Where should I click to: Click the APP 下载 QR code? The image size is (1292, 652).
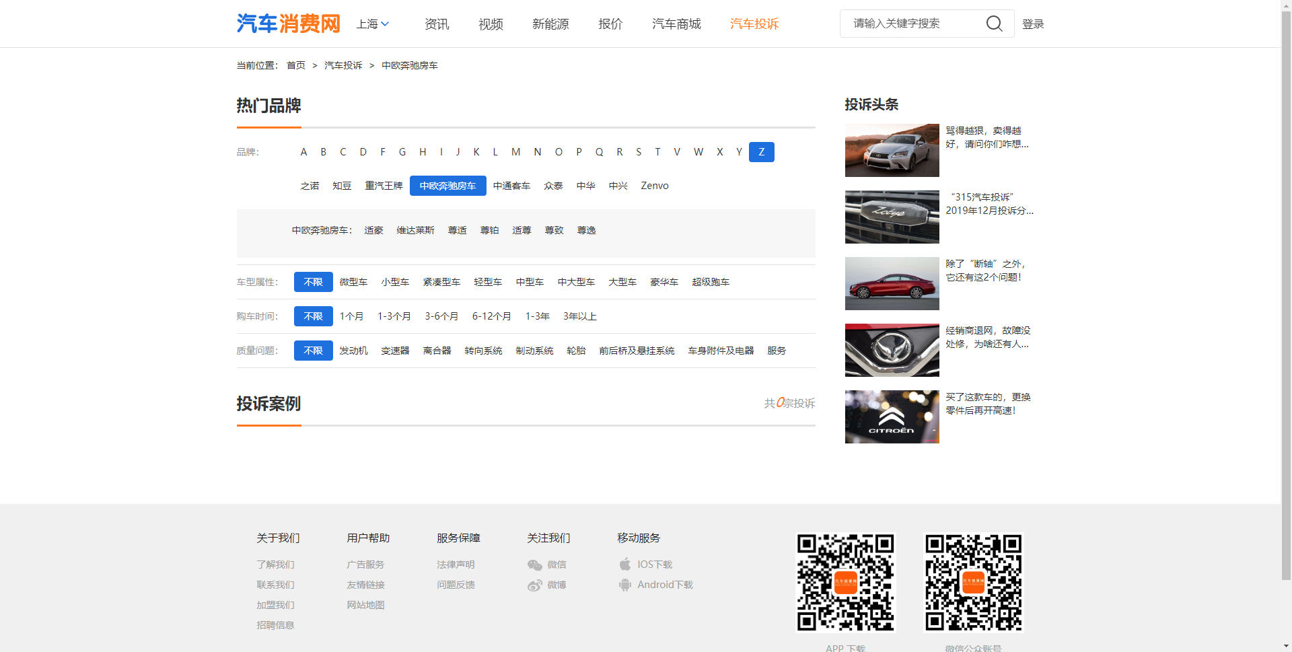845,583
